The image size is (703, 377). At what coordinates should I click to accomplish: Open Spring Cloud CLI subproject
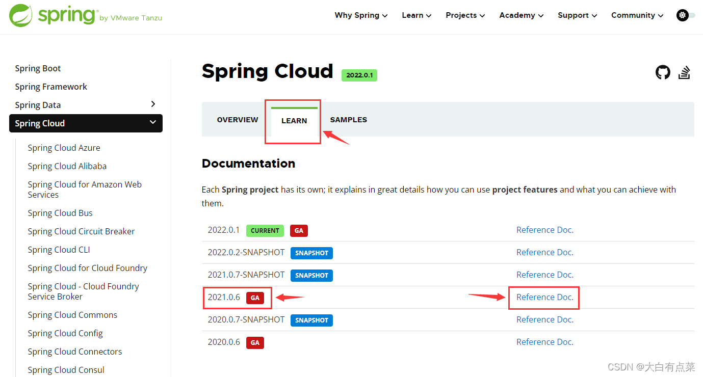click(x=59, y=250)
